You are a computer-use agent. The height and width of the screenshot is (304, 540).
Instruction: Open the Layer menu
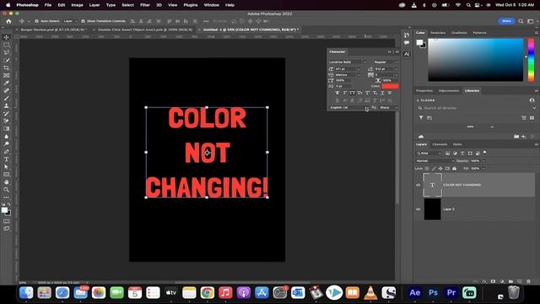94,5
